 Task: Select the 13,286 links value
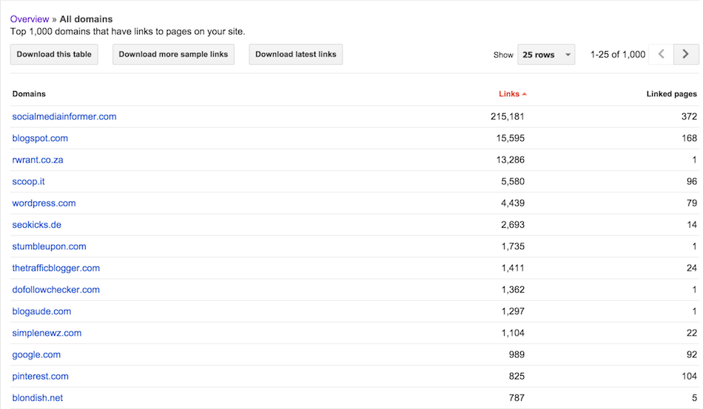click(510, 160)
